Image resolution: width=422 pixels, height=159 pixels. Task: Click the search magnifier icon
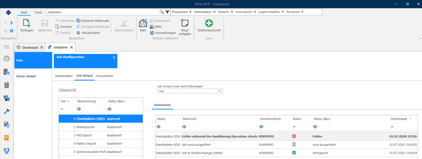click(161, 12)
